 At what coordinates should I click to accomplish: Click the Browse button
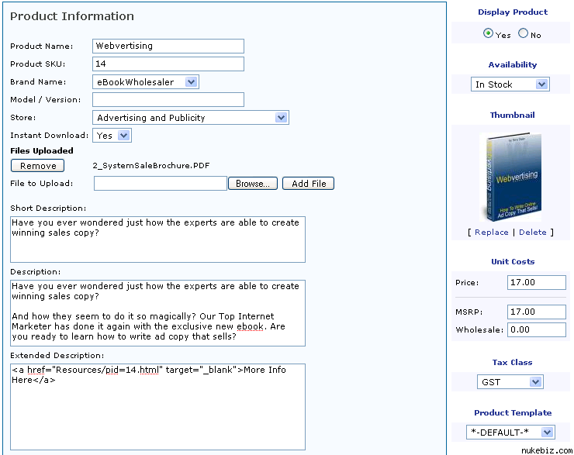(252, 184)
